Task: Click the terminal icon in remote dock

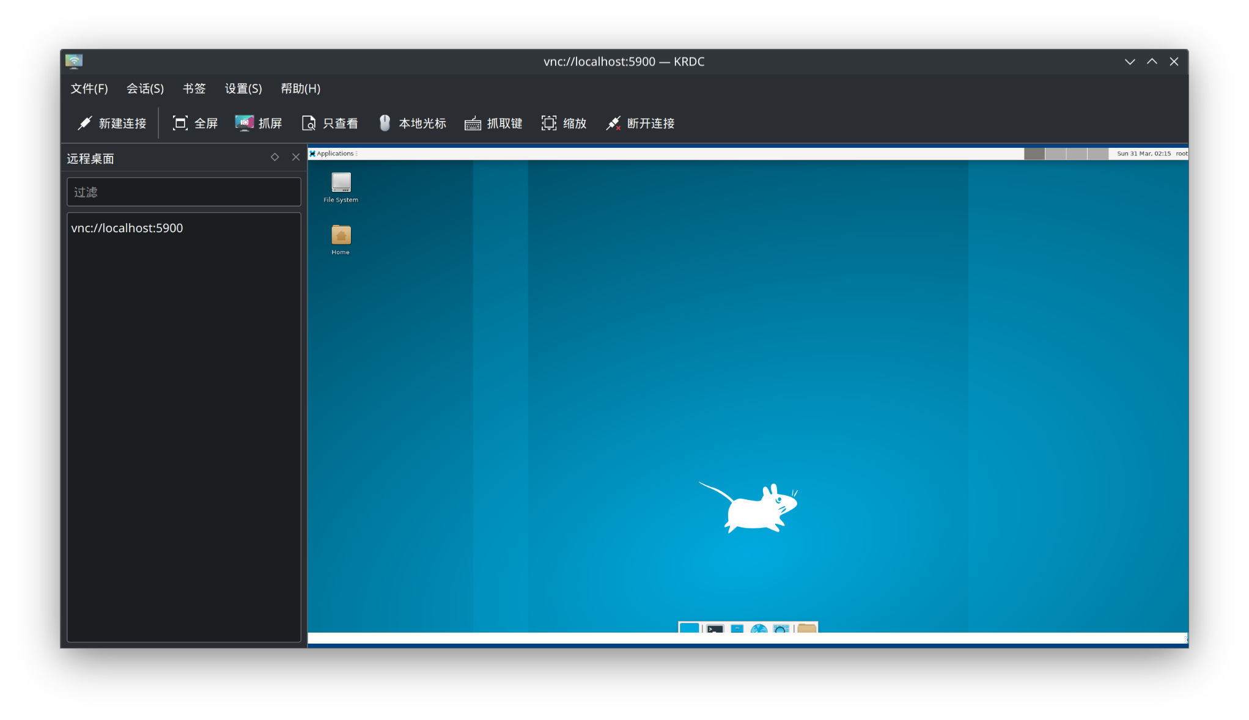Action: (x=715, y=628)
